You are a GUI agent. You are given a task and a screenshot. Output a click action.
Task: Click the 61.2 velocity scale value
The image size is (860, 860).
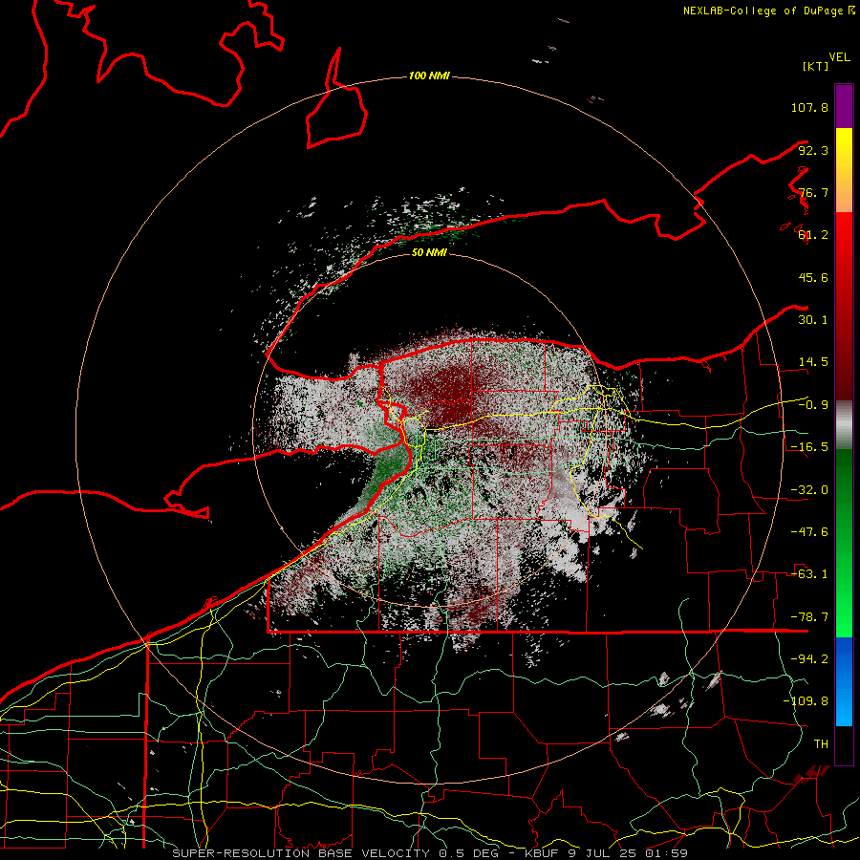[x=813, y=235]
